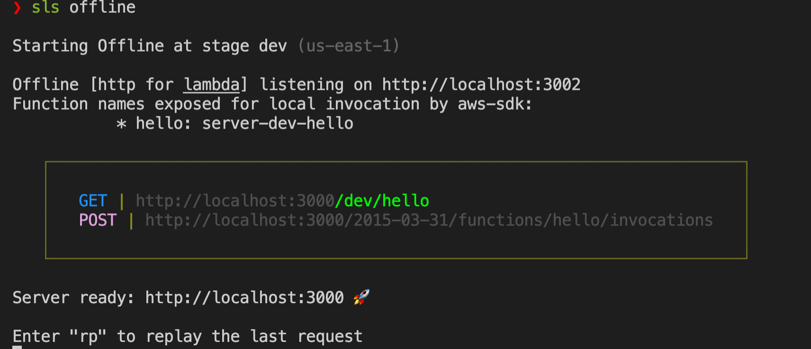Screen dimensions: 811x349
Task: Open the http://localhost:3002 listening URL
Action: 481,85
